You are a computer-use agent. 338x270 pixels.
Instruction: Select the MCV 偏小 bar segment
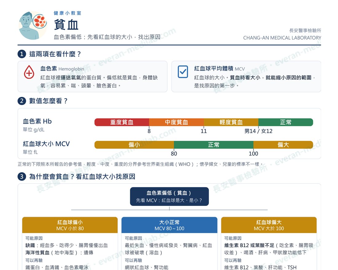(x=134, y=145)
